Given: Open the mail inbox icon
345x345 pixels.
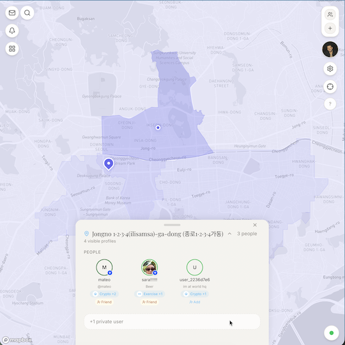Looking at the screenshot, I should point(12,13).
